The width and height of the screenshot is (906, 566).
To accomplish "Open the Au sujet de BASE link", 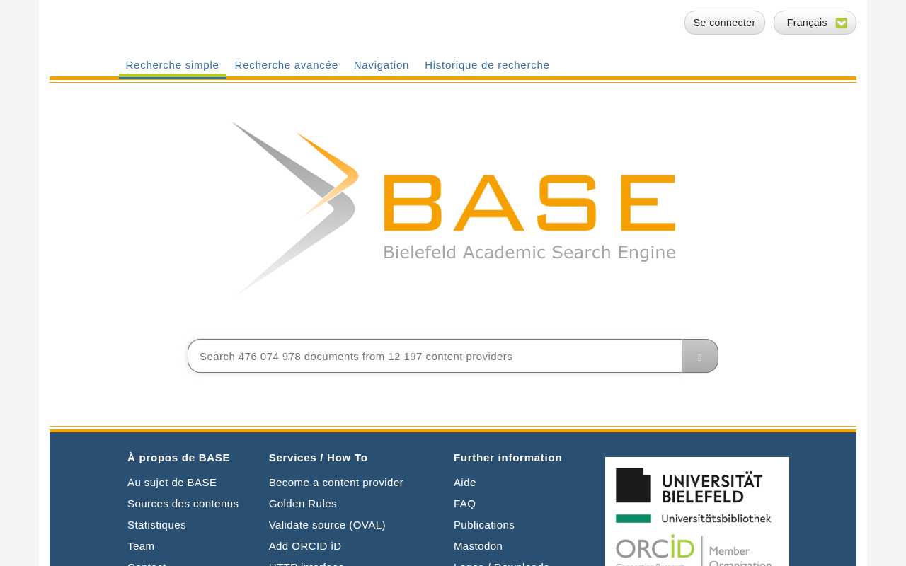I will 172,482.
